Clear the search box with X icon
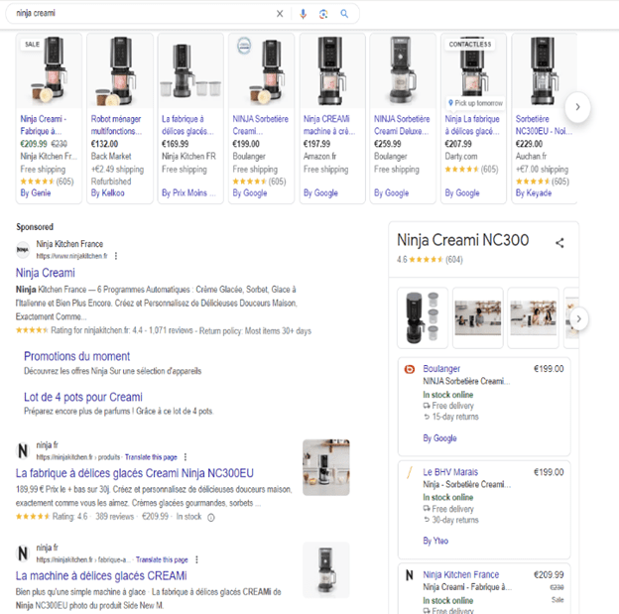Viewport: 619px width, 614px height. [x=280, y=14]
